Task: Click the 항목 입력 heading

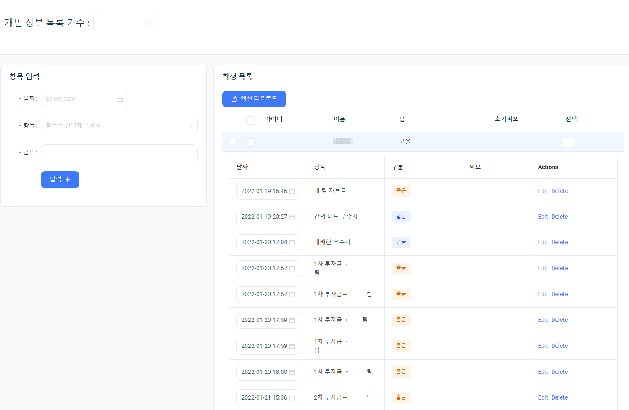Action: click(24, 77)
